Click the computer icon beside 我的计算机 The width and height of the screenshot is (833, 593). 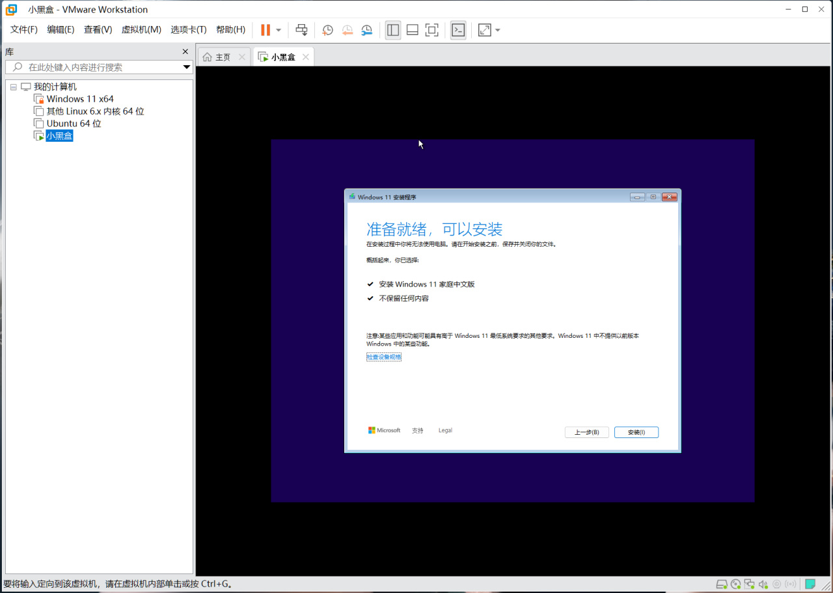coord(26,87)
